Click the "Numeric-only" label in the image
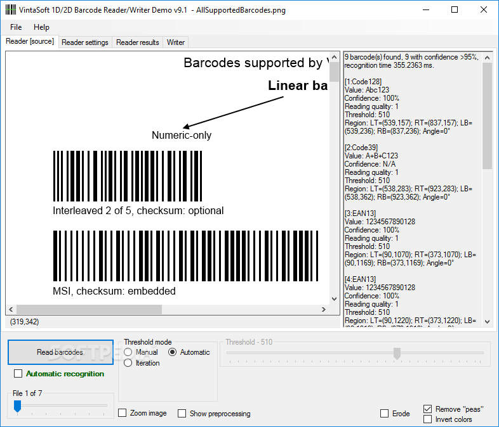The width and height of the screenshot is (499, 427). coord(182,135)
